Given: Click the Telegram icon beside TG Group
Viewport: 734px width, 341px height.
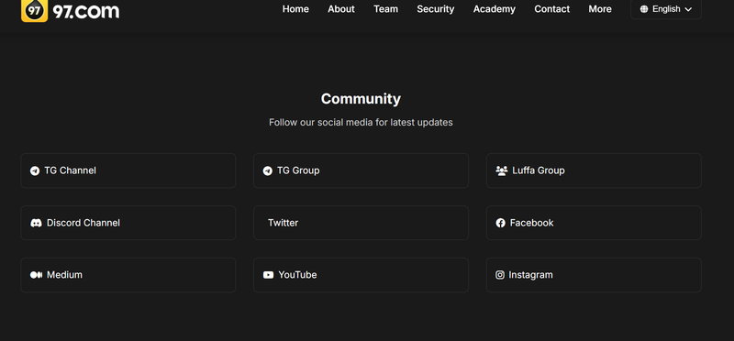Looking at the screenshot, I should [x=267, y=170].
